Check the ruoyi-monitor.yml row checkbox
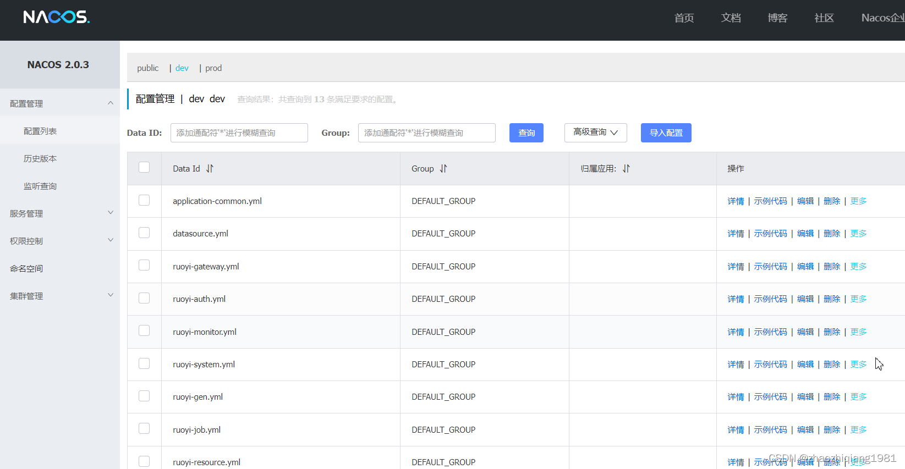905x469 pixels. [144, 330]
